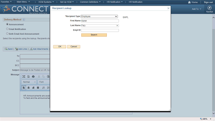Click the OK button
Image resolution: width=215 pixels, height=121 pixels.
(x=60, y=47)
